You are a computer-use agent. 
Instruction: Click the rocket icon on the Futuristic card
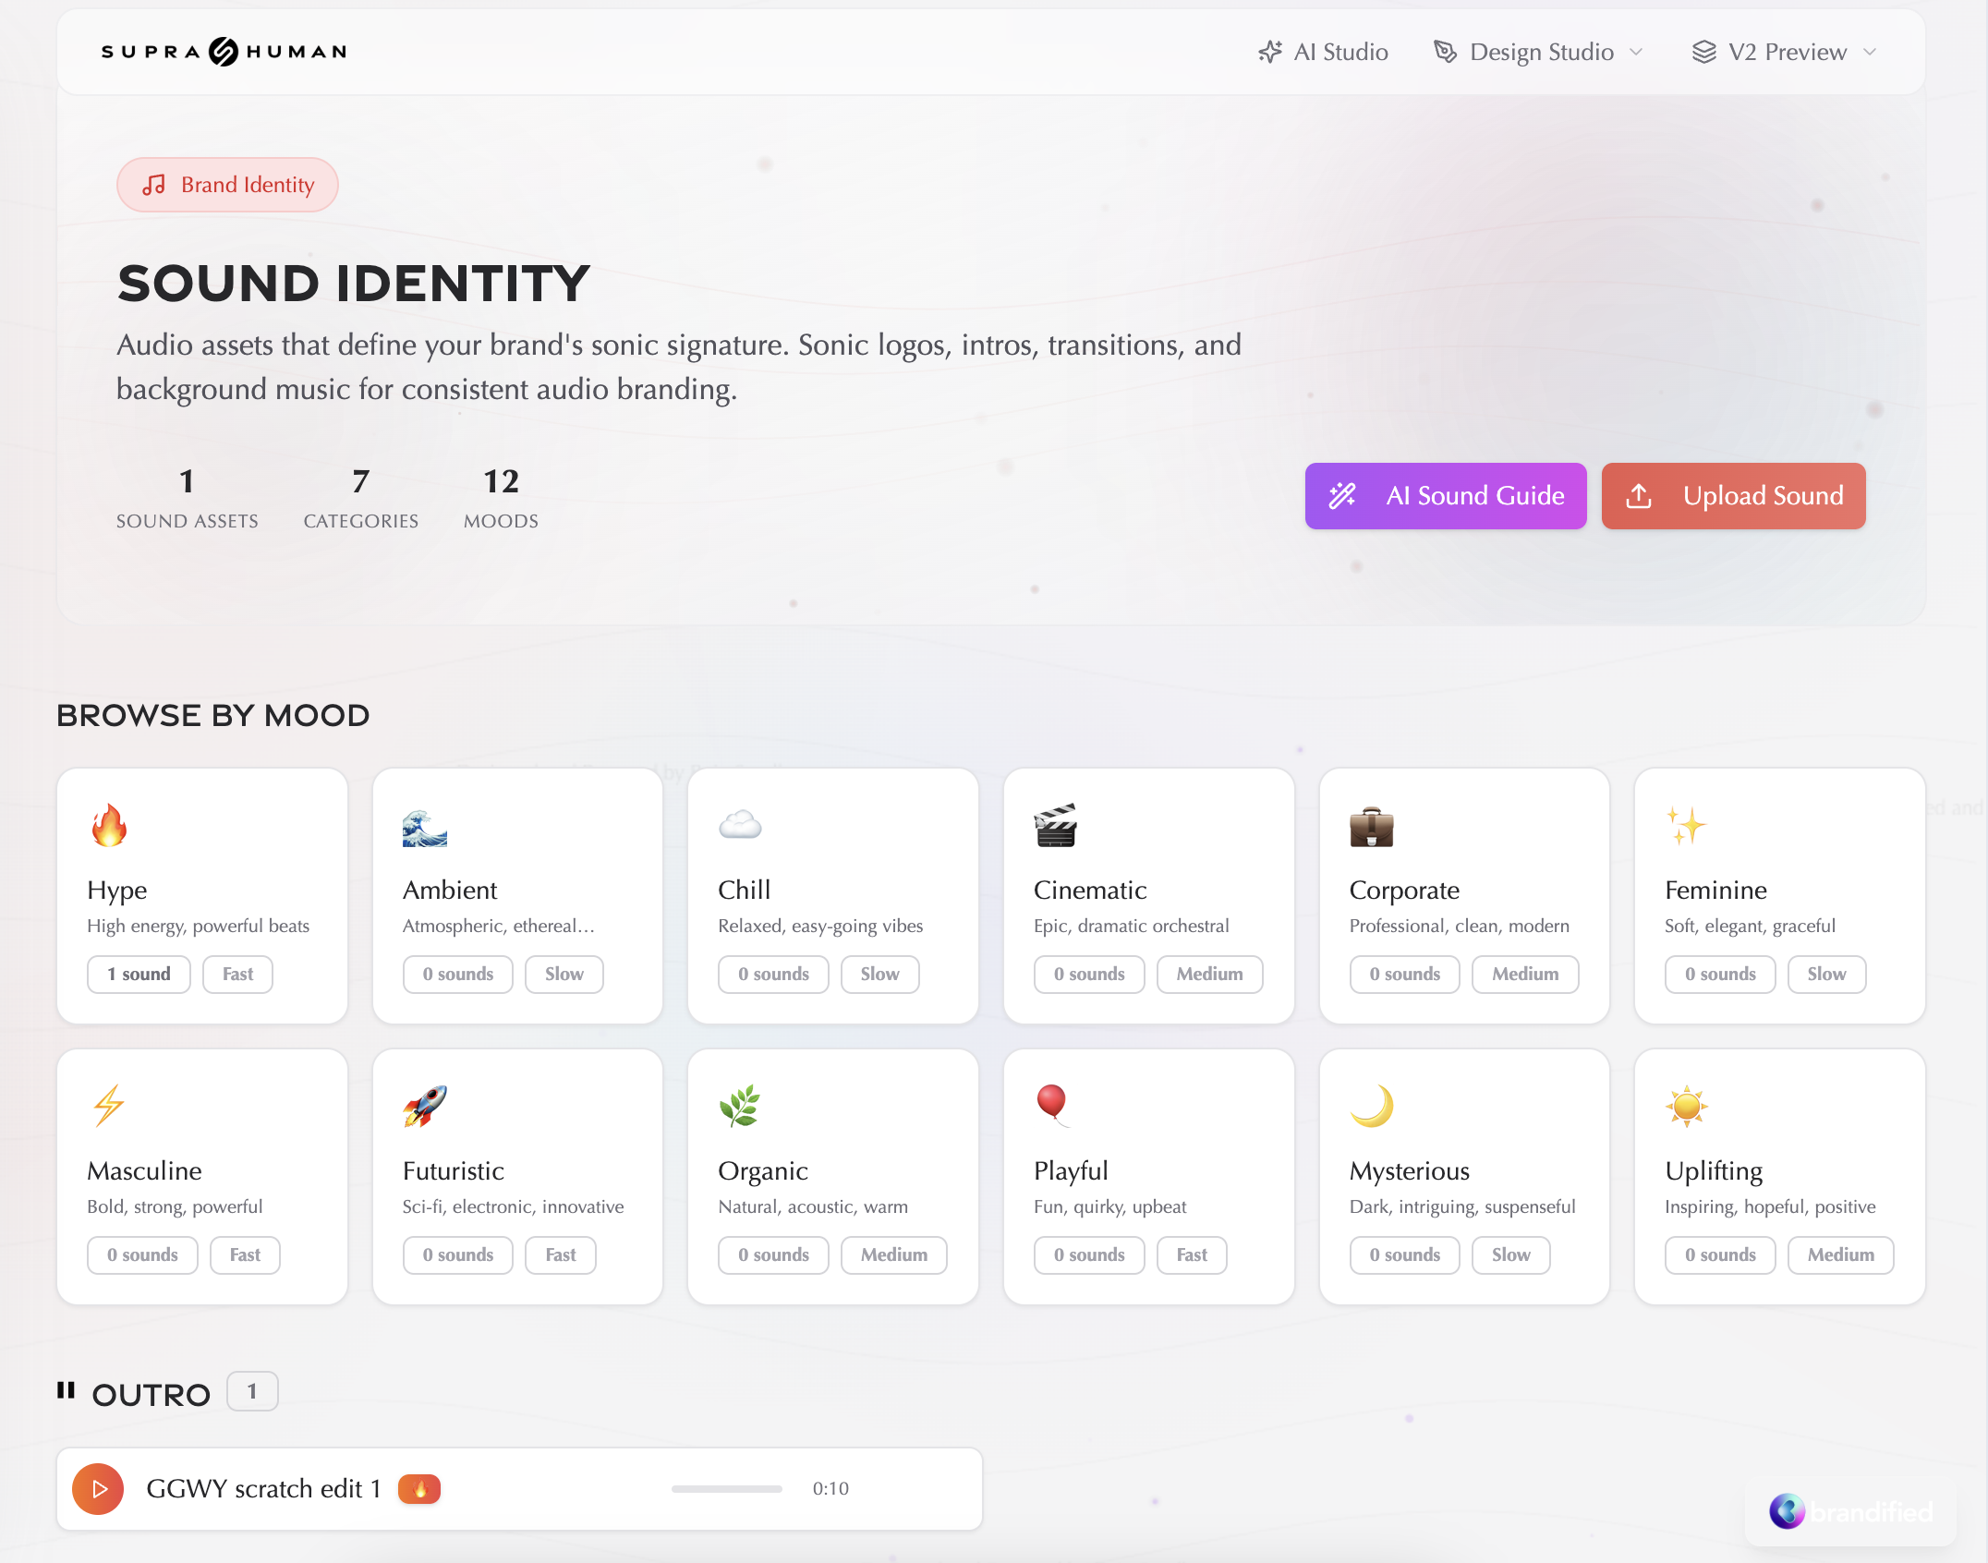pos(425,1108)
